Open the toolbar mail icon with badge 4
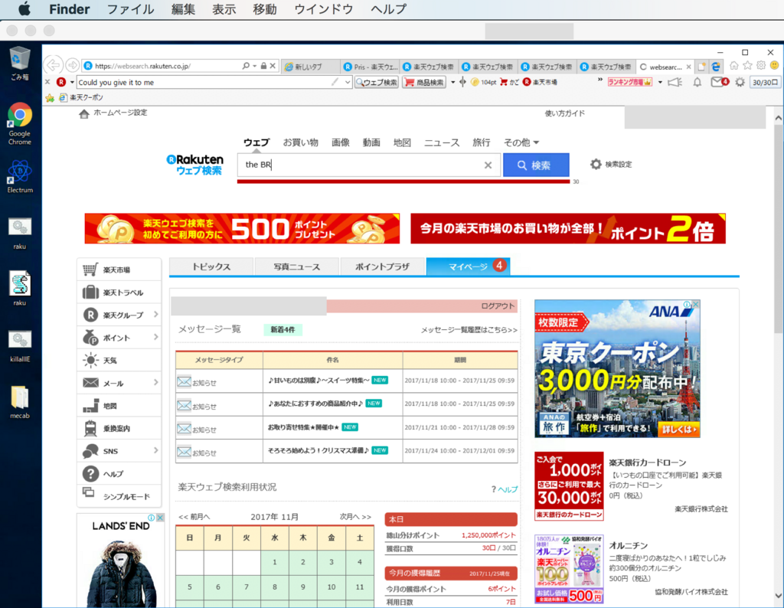 tap(720, 82)
